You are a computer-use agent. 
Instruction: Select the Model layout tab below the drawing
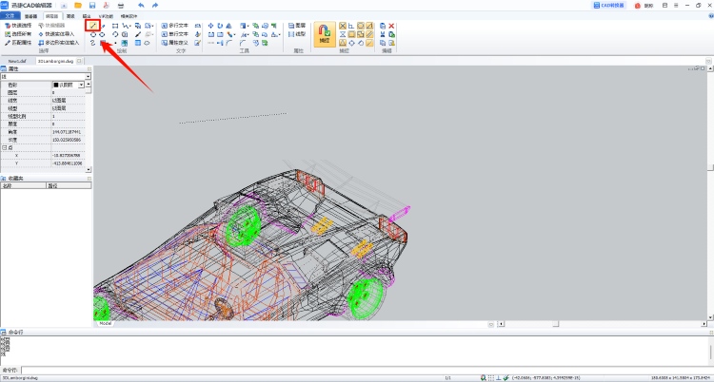click(x=105, y=323)
